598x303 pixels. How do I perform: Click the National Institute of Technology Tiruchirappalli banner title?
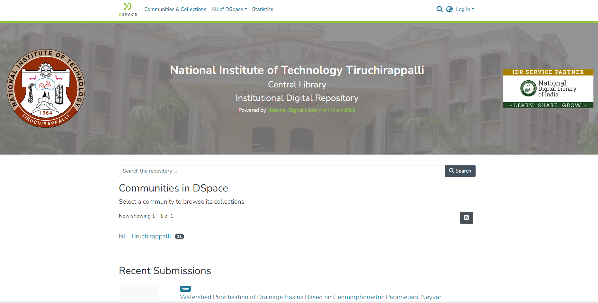pos(297,70)
